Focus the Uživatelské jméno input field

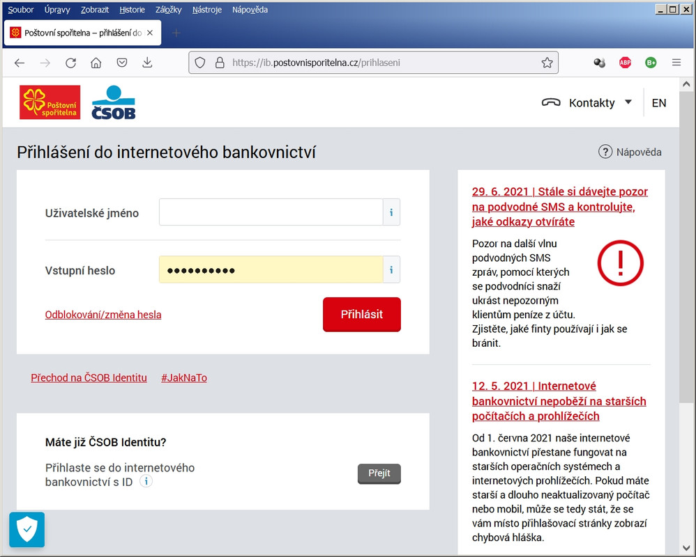point(271,212)
